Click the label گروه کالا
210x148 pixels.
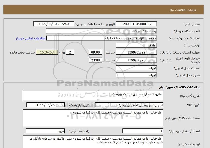(193, 105)
